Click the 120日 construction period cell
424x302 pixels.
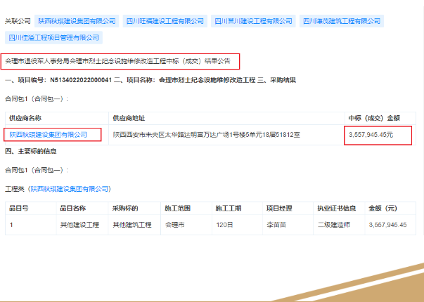(x=224, y=225)
